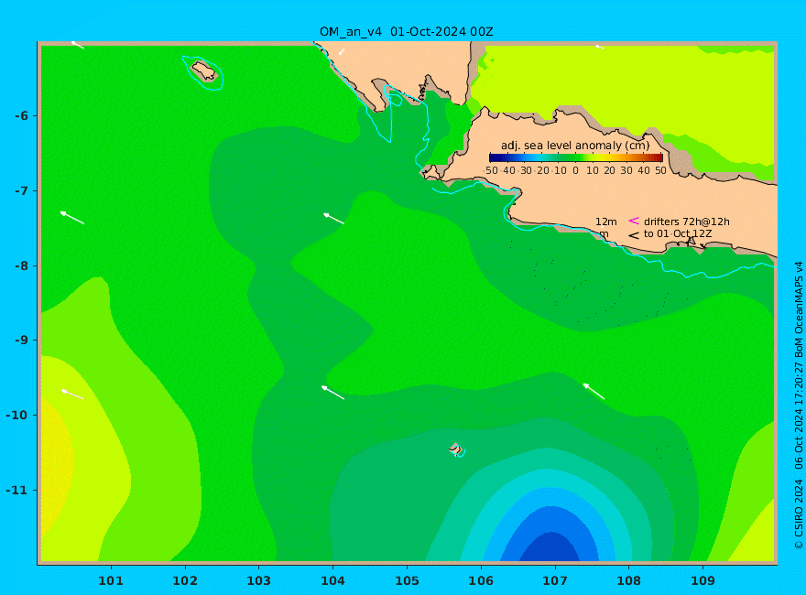Click the map title 'OM_an_v4 01-Oct-2024 00Z'
The image size is (806, 595).
(406, 31)
